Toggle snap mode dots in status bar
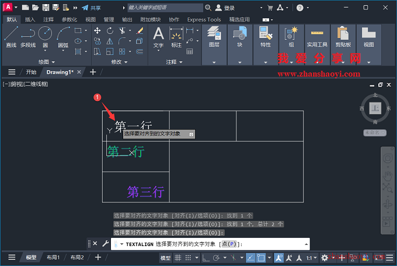Screen dimensions: 397x266 (x=188, y=258)
